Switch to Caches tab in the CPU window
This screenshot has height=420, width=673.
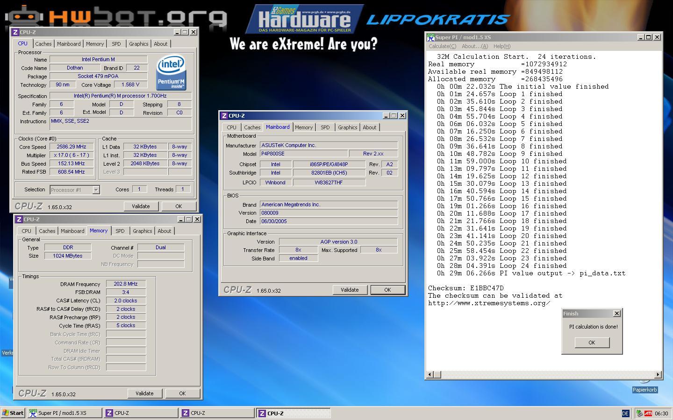(x=43, y=44)
